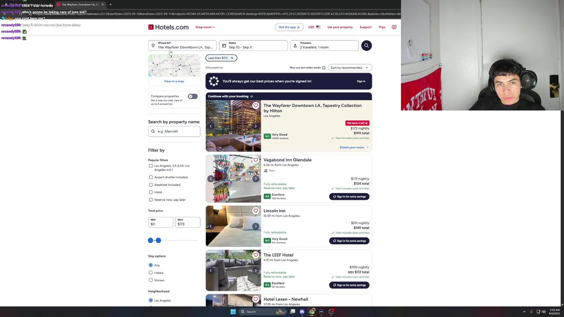Image resolution: width=564 pixels, height=317 pixels.
Task: Save The LEEF Hotel with heart icon
Action: [x=256, y=255]
